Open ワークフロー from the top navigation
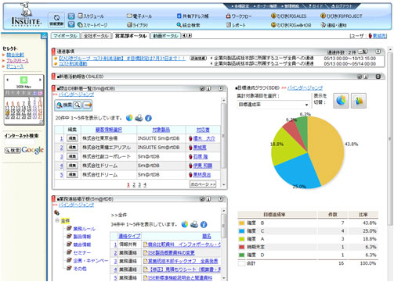The height and width of the screenshot is (282, 394). (239, 16)
